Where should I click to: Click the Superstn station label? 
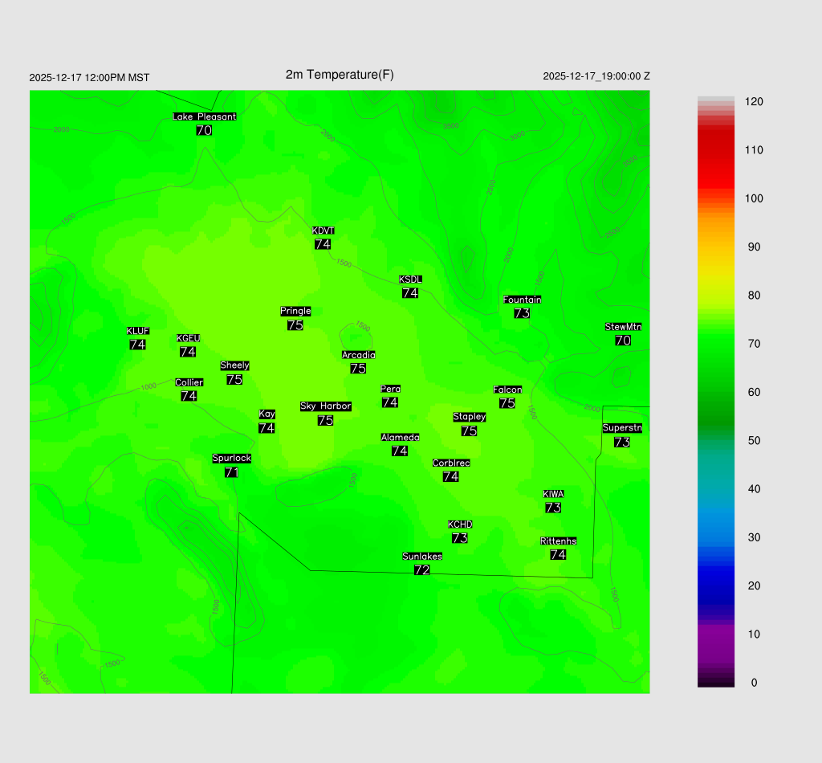621,428
